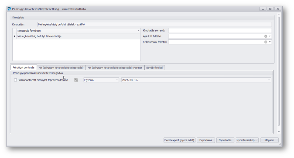Open Mit (pénzügyi követelés/kötelezettség).Partner tab
294x158 pixels.
(115, 68)
